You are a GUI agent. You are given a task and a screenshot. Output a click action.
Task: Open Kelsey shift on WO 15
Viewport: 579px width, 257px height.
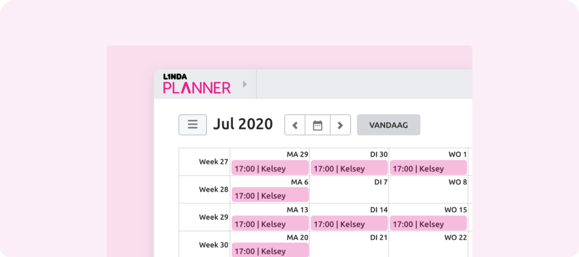pos(428,224)
